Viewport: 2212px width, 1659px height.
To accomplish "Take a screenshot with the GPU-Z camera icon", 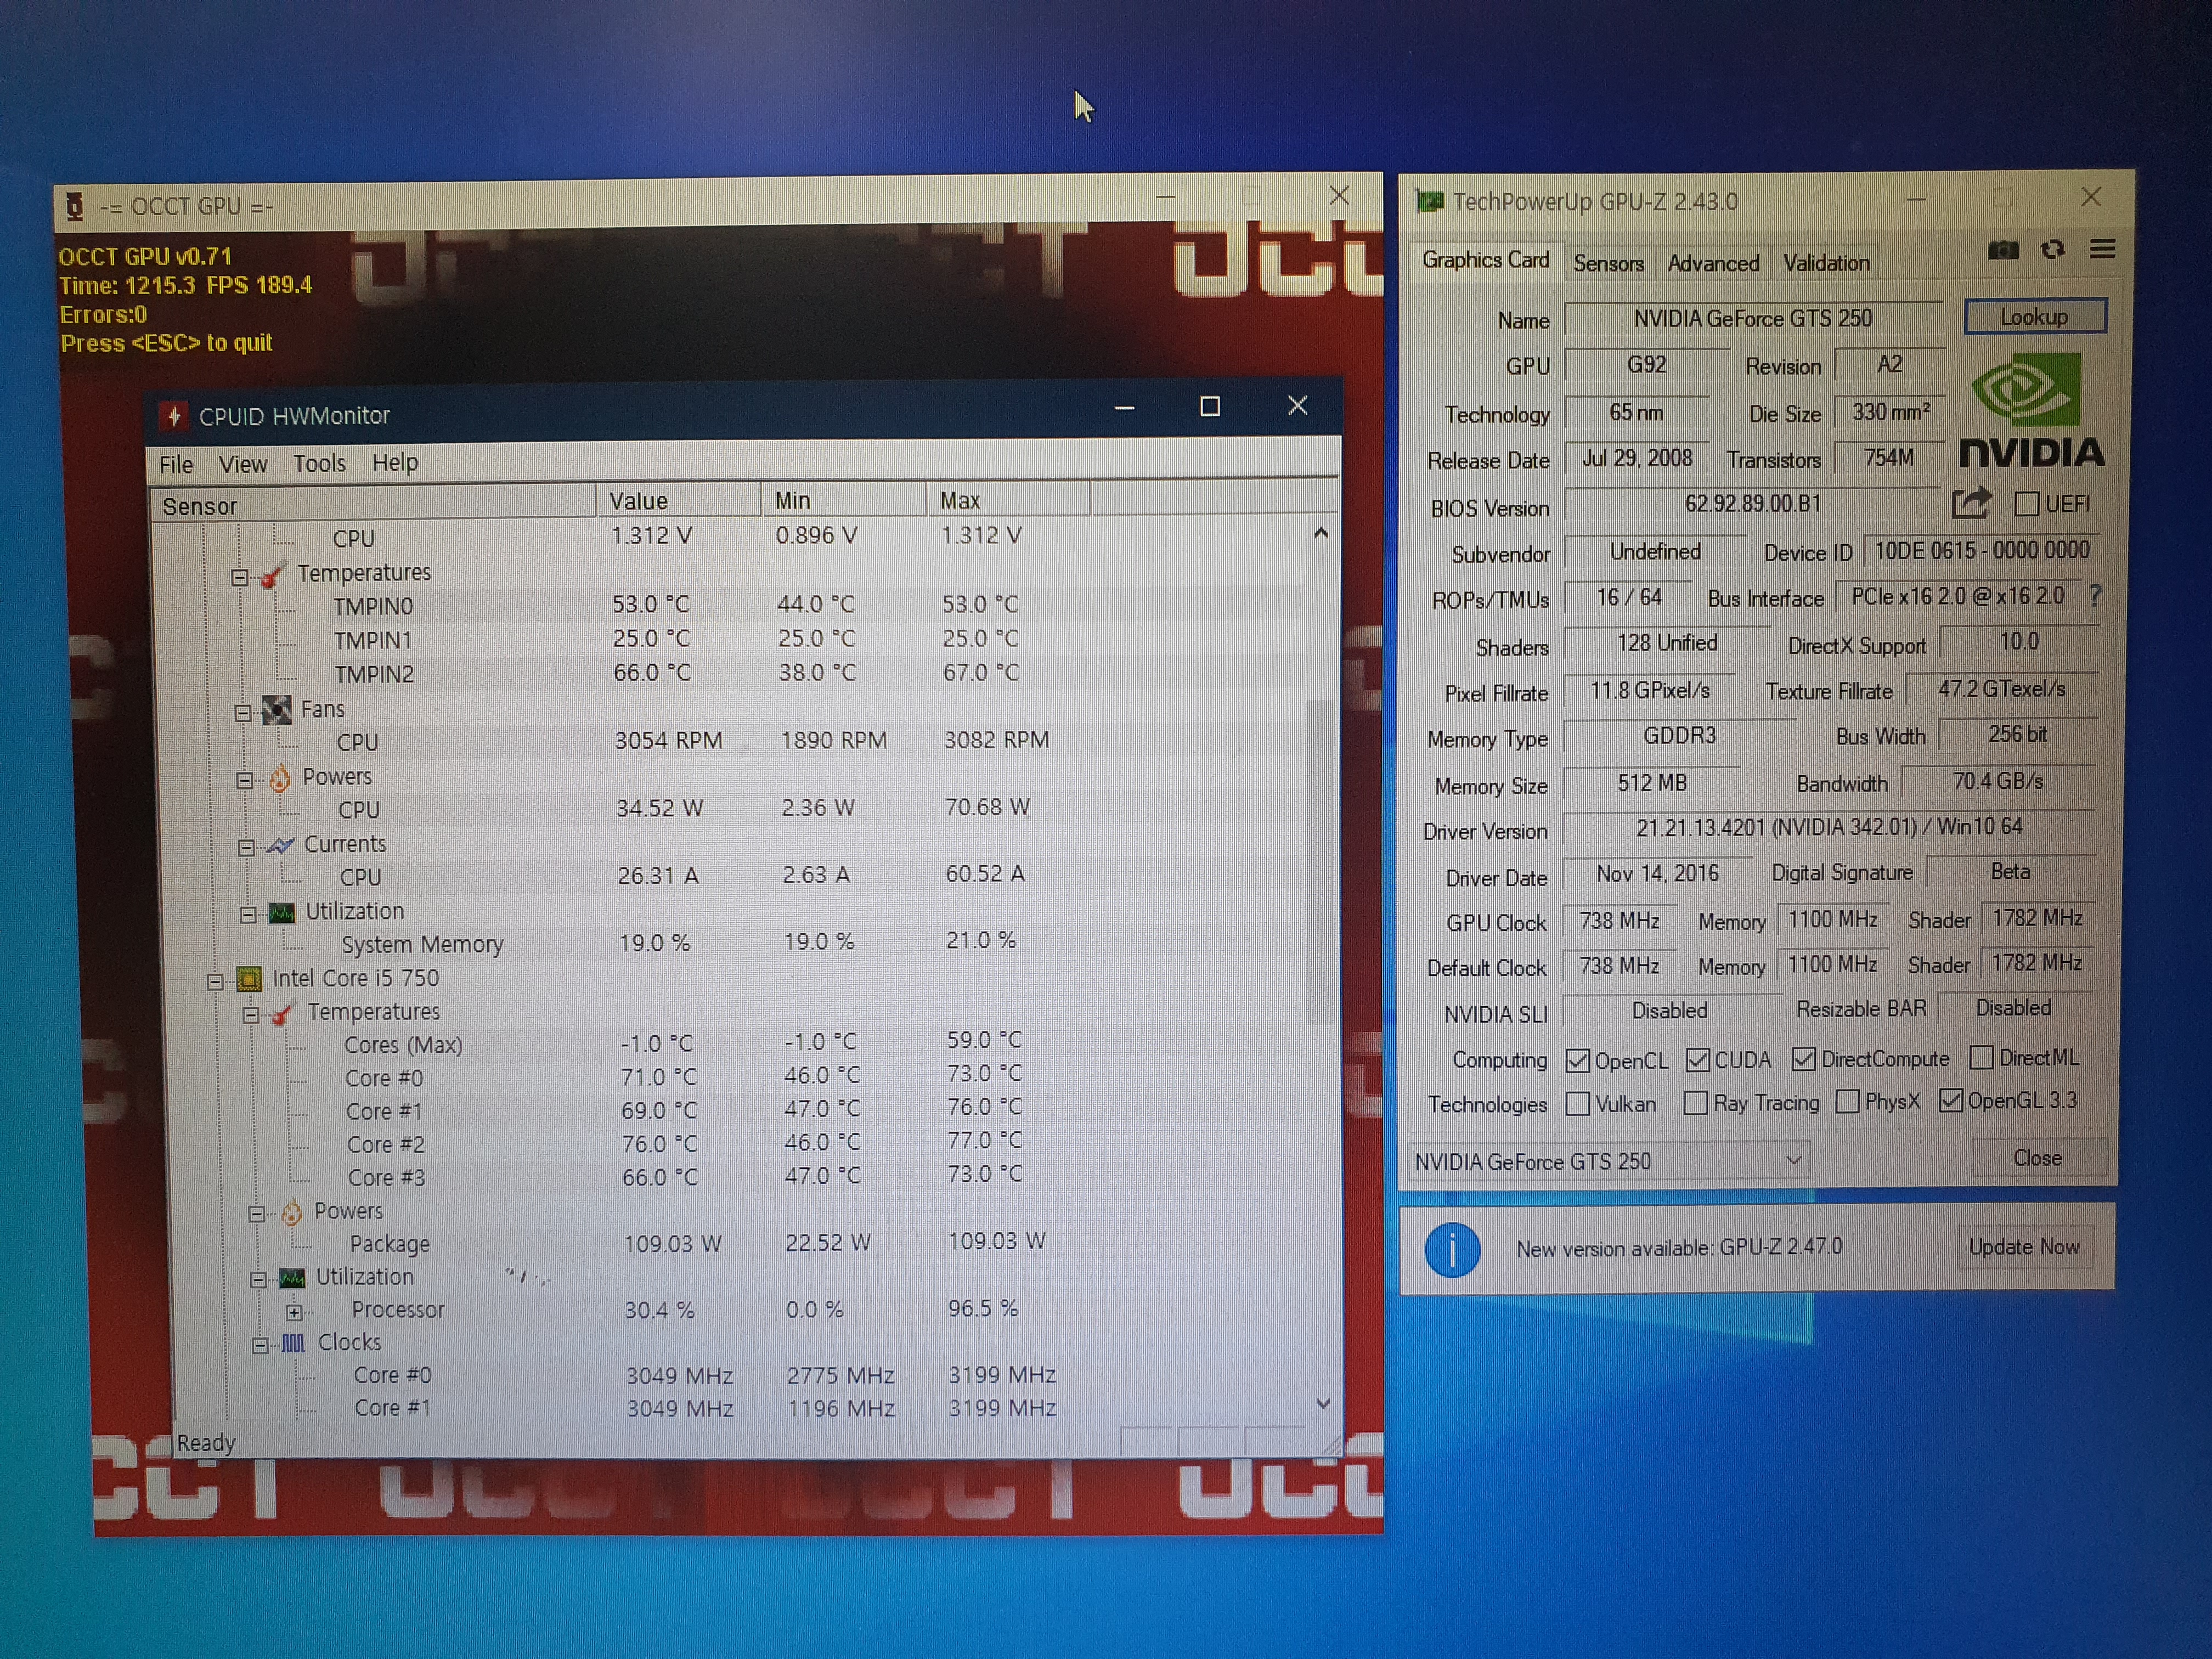I will (2002, 250).
